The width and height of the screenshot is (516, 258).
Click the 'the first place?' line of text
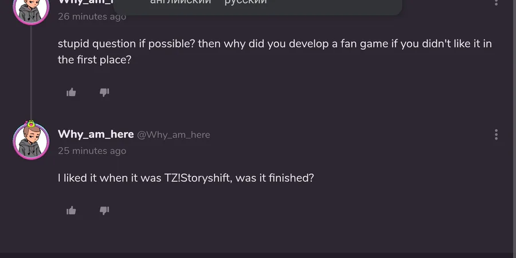(x=95, y=59)
